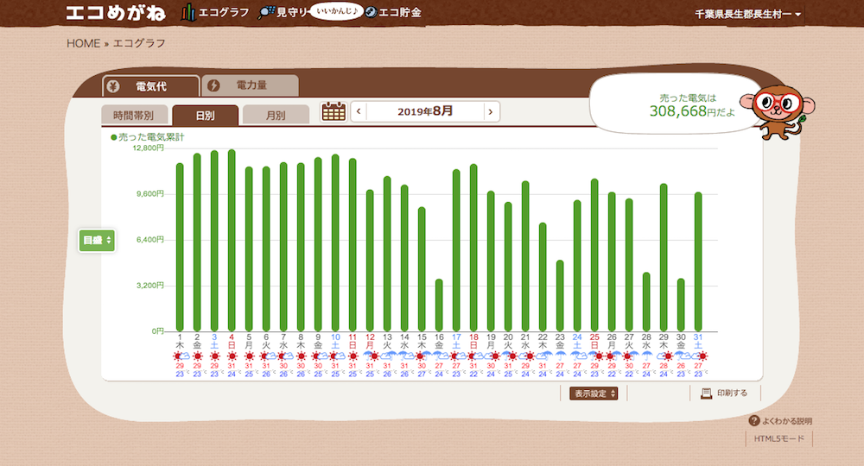Click the エコ貯金 coin icon
This screenshot has height=466, width=864.
[x=370, y=12]
